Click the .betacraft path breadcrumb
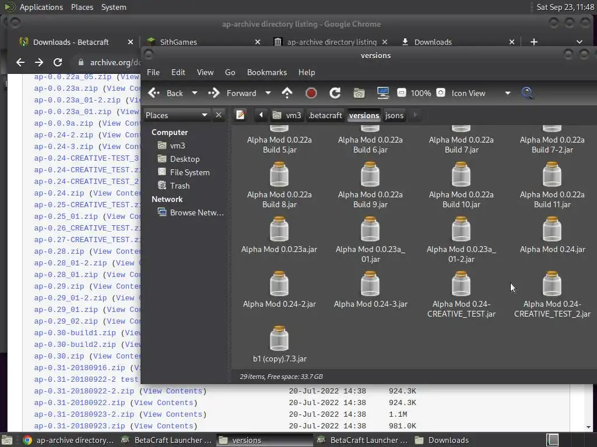Viewport: 597px width, 447px height. click(x=325, y=115)
